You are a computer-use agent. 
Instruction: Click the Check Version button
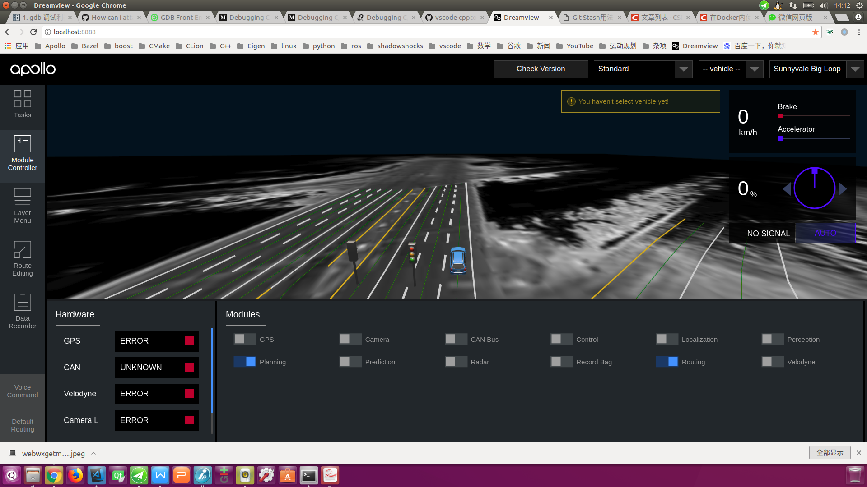click(x=541, y=69)
